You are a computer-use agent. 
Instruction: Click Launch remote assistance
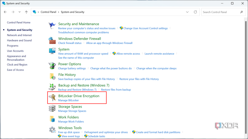[159, 54]
